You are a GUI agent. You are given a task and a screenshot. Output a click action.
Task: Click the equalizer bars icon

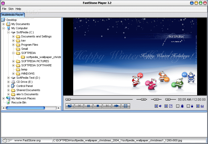coord(202,106)
